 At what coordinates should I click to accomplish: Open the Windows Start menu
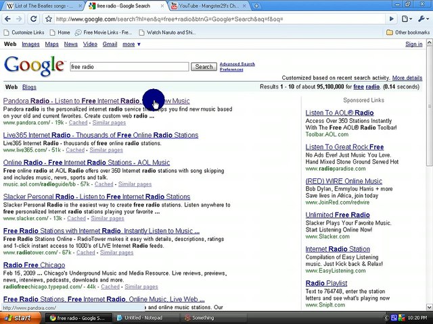(20, 318)
